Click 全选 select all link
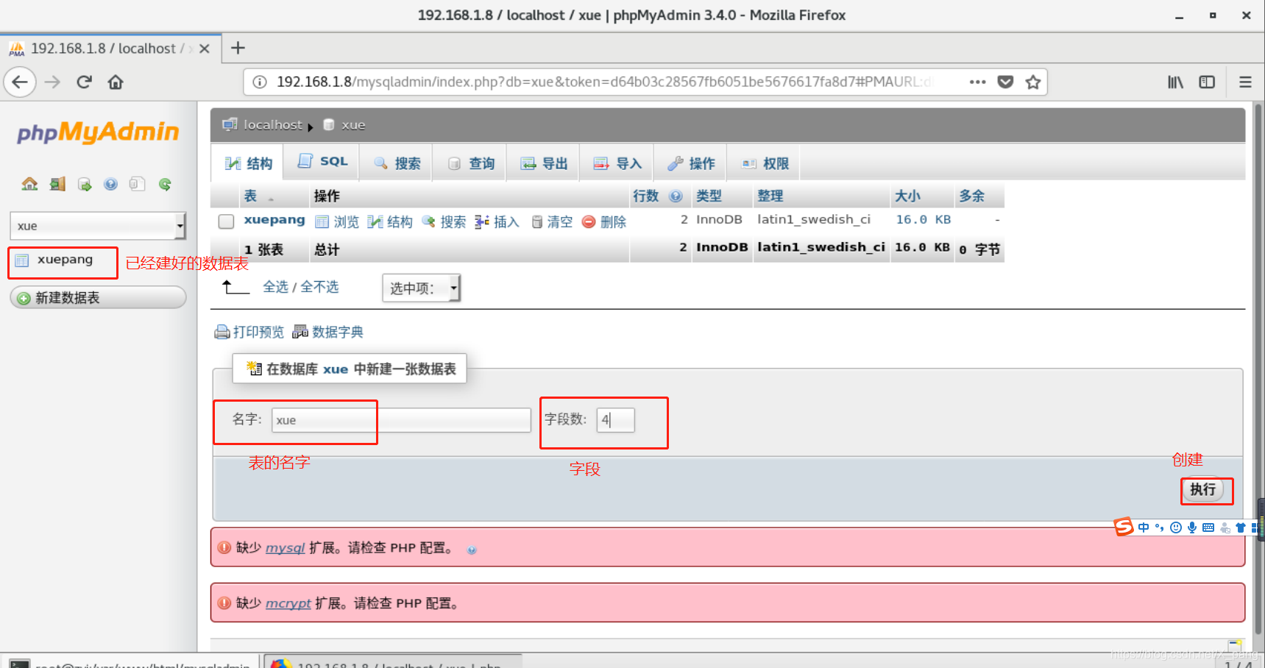The width and height of the screenshot is (1265, 668). 275,286
